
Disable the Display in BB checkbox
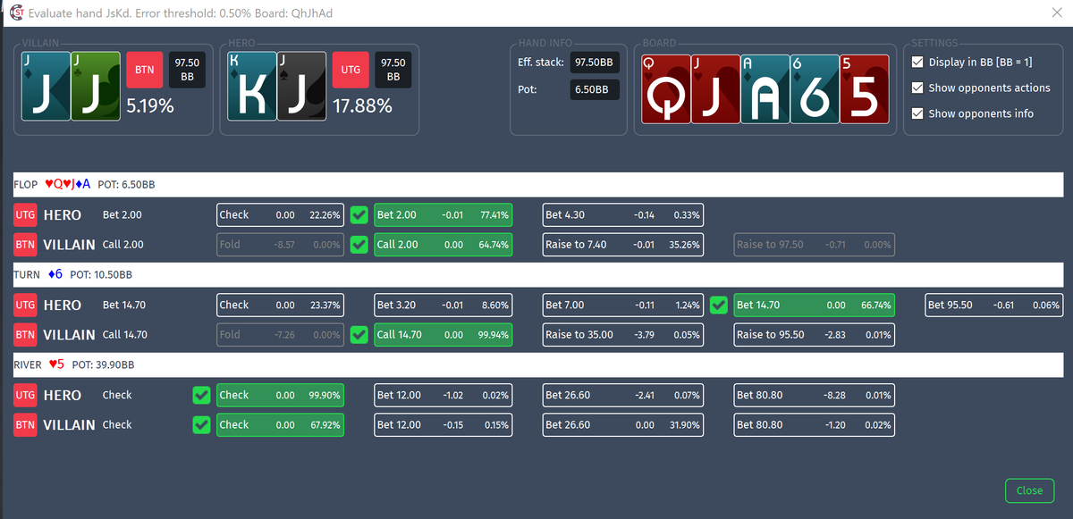click(x=917, y=63)
